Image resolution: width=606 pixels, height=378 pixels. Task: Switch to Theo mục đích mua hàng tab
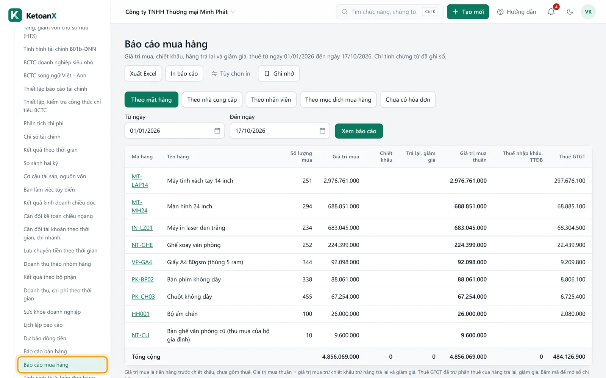point(338,99)
